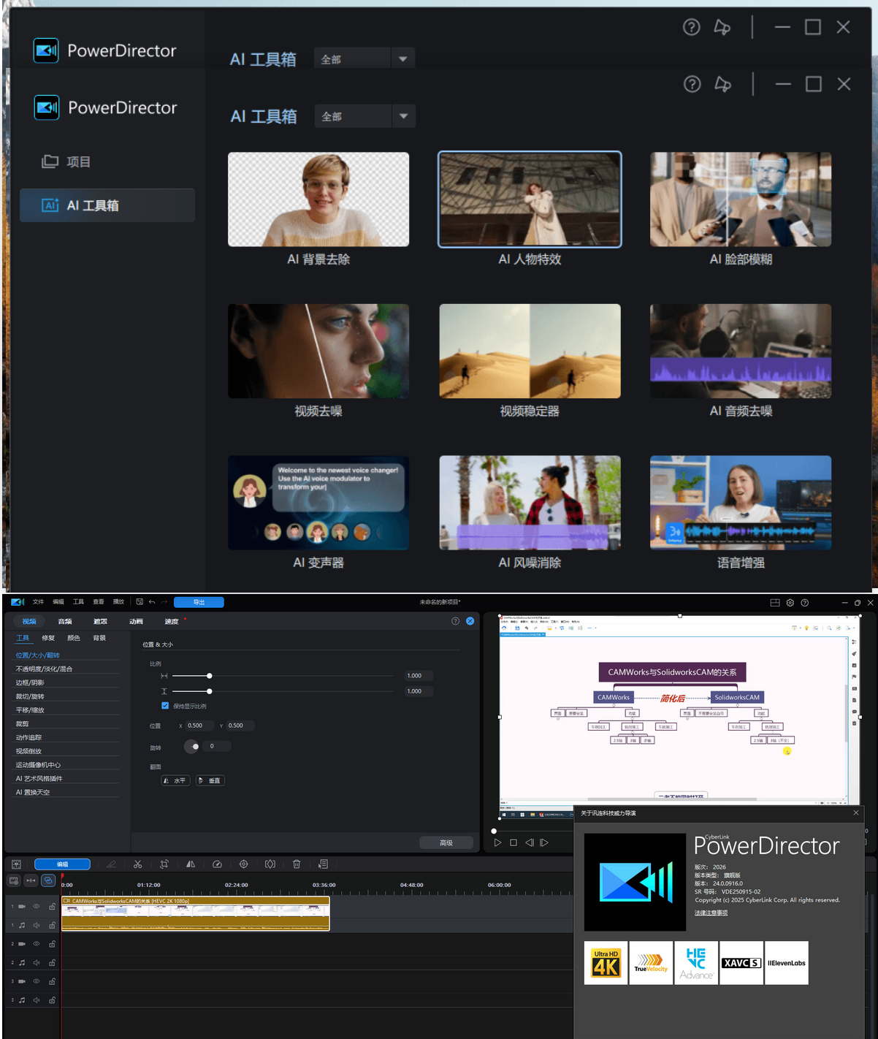The height and width of the screenshot is (1039, 878).
Task: Switch to the 速度 tab
Action: (172, 621)
